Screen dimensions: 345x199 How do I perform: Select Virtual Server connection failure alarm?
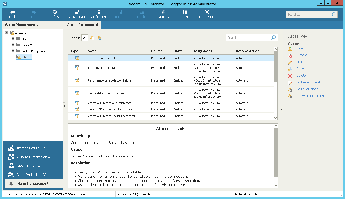pos(171,58)
